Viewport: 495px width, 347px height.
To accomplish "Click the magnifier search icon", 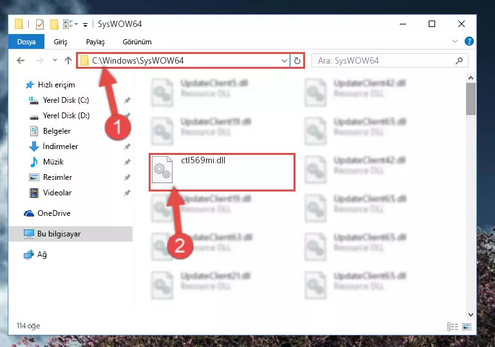I will click(x=460, y=60).
